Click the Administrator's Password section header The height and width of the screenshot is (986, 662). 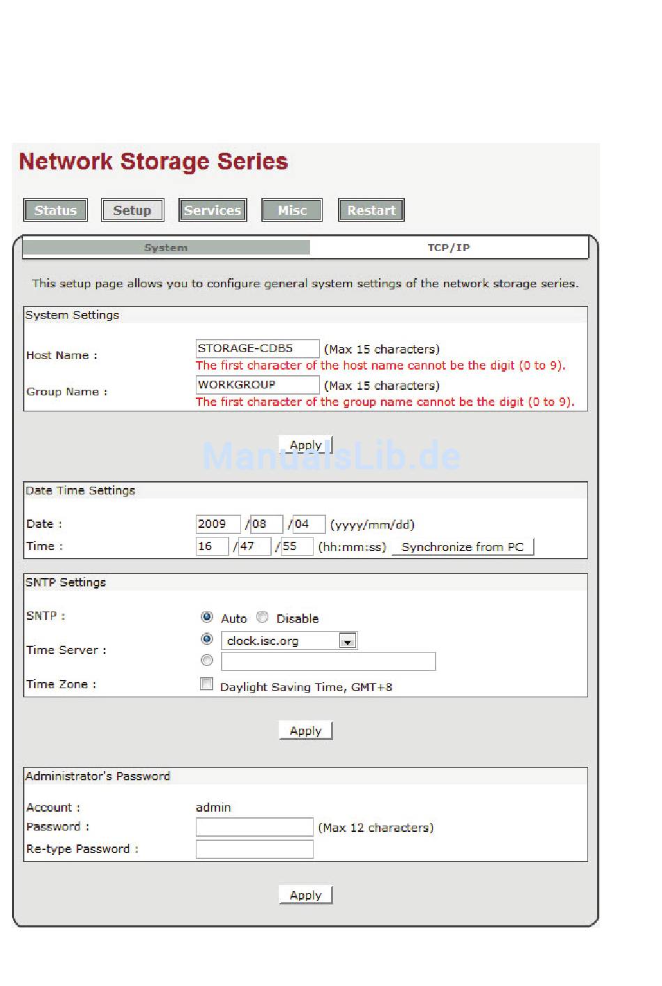pos(98,776)
